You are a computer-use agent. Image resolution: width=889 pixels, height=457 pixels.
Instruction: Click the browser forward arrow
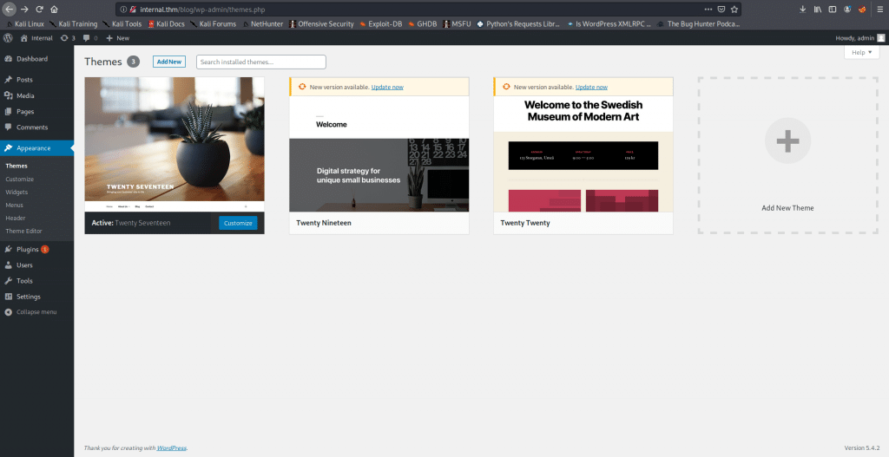click(x=24, y=9)
